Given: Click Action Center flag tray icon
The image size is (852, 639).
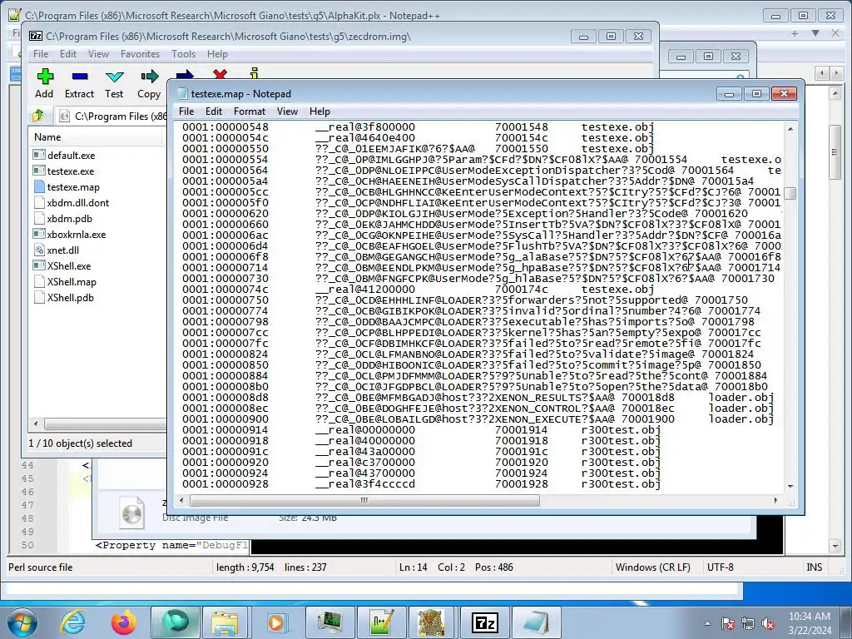Looking at the screenshot, I should tap(728, 623).
